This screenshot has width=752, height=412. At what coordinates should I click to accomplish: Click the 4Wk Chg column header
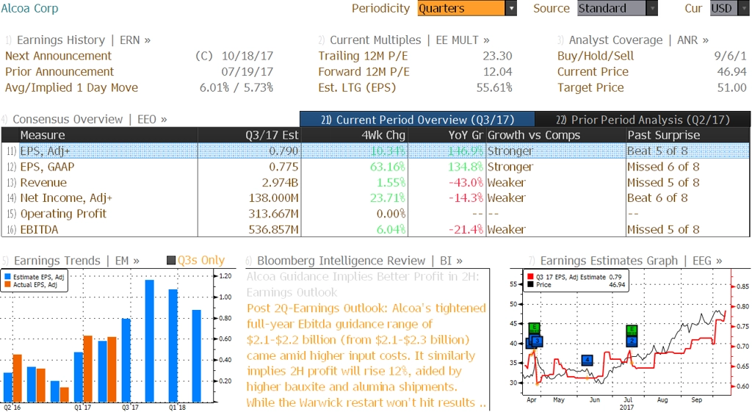(354, 135)
